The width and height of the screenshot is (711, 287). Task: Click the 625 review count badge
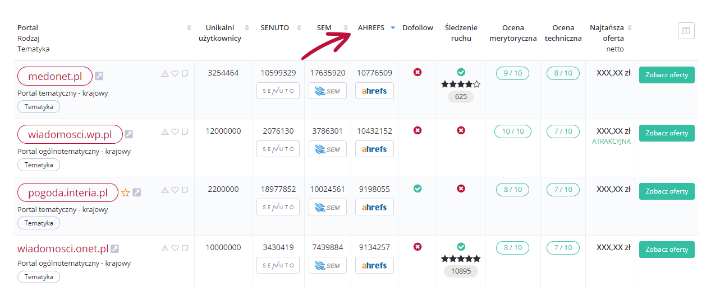461,97
